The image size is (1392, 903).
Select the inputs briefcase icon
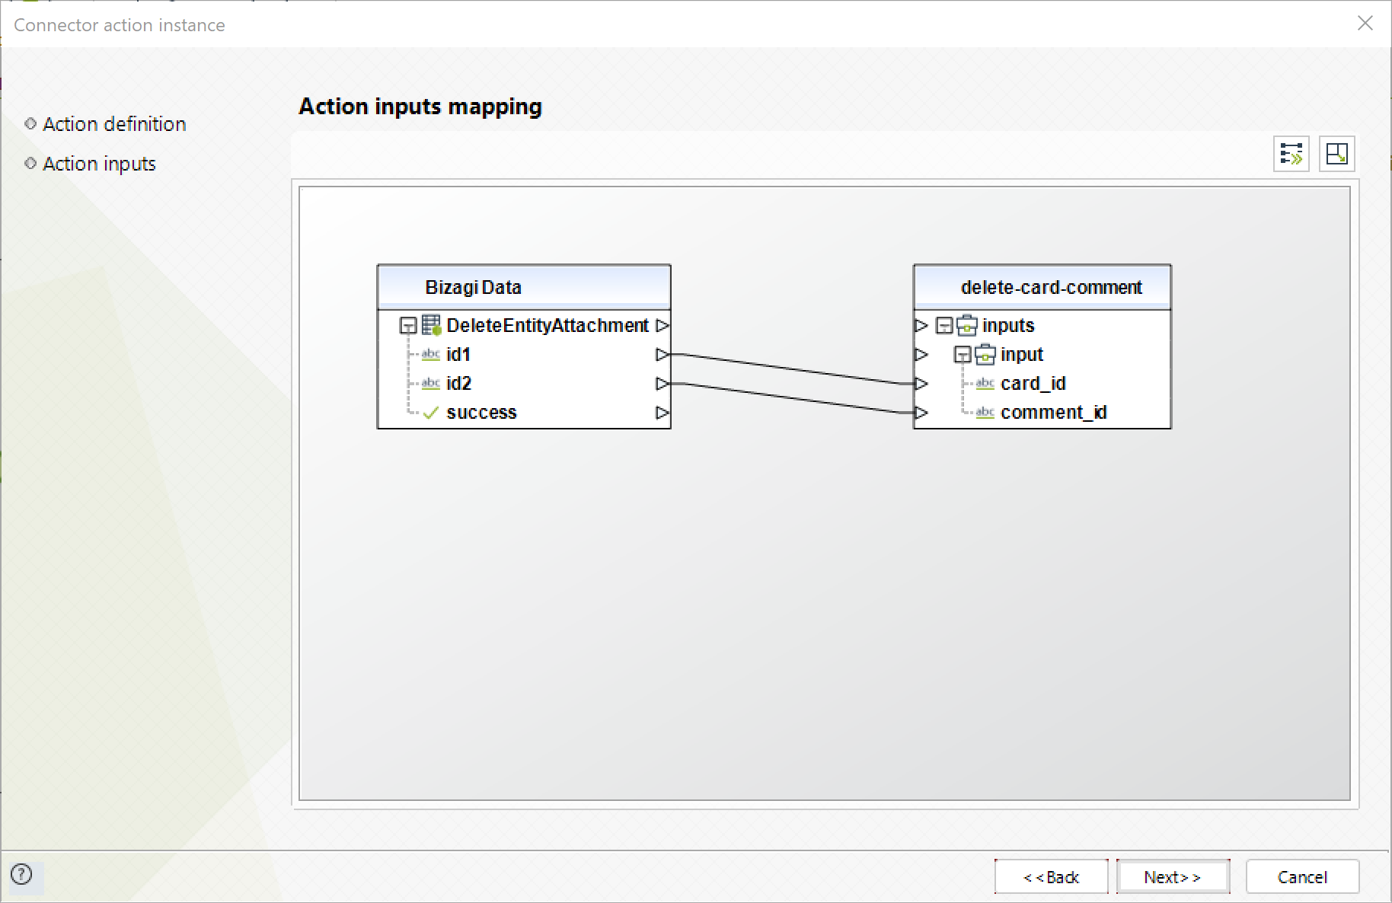click(x=967, y=326)
